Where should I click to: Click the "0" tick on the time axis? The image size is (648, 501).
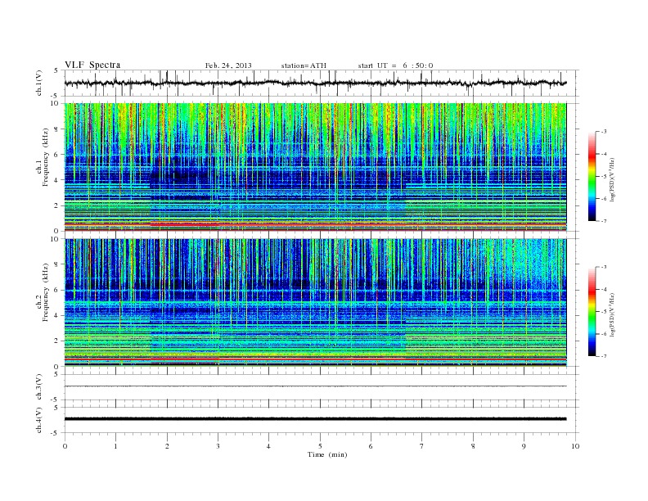click(x=65, y=446)
